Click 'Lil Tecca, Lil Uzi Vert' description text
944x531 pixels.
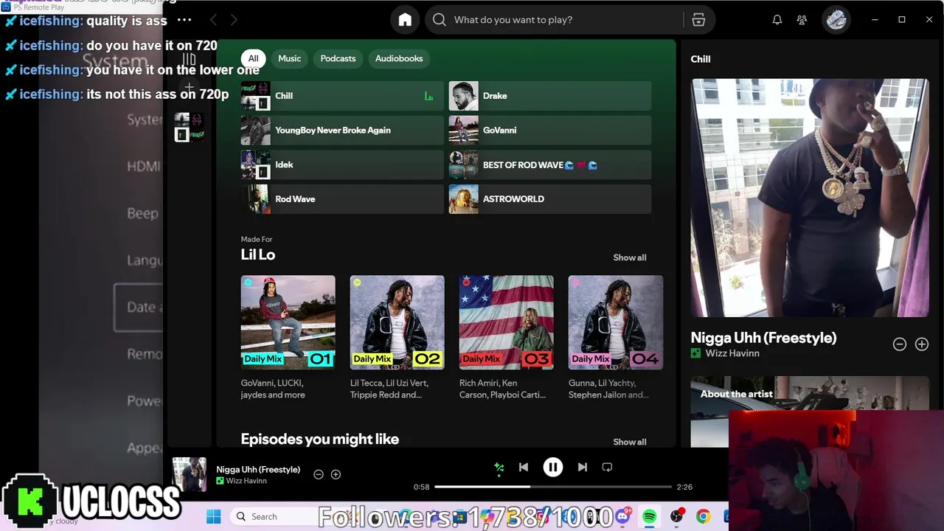[391, 389]
